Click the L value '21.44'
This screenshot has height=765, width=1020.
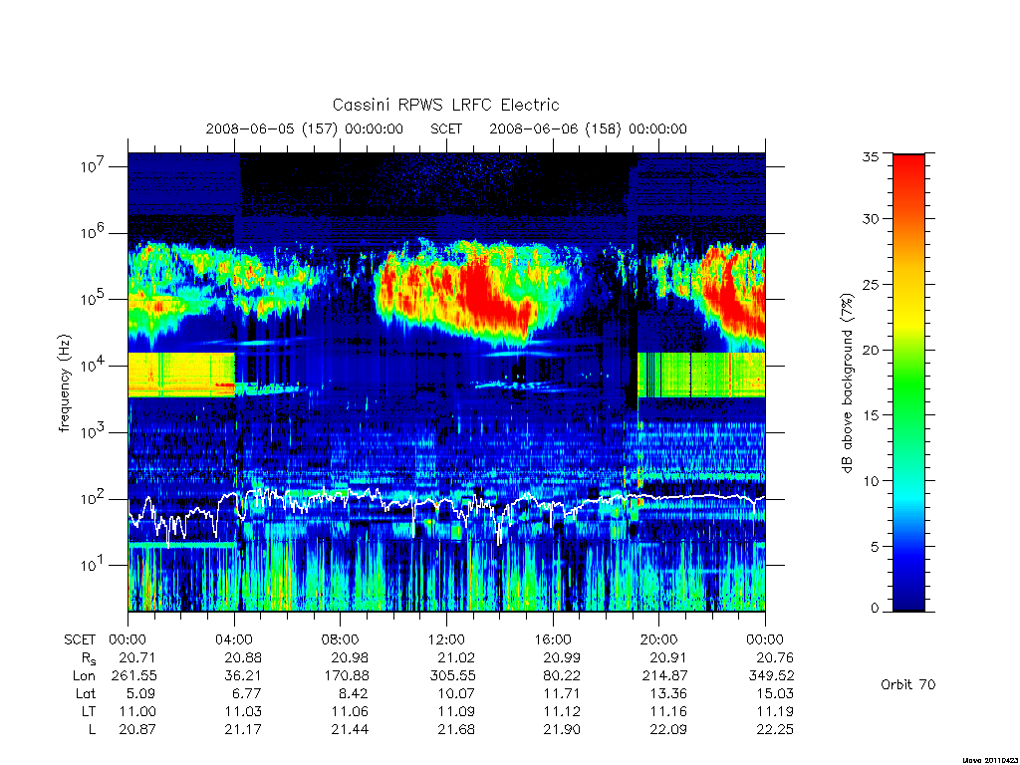350,729
